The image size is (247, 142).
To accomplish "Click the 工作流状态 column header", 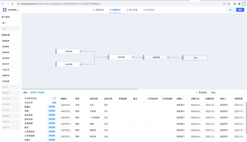I will coord(153,99).
